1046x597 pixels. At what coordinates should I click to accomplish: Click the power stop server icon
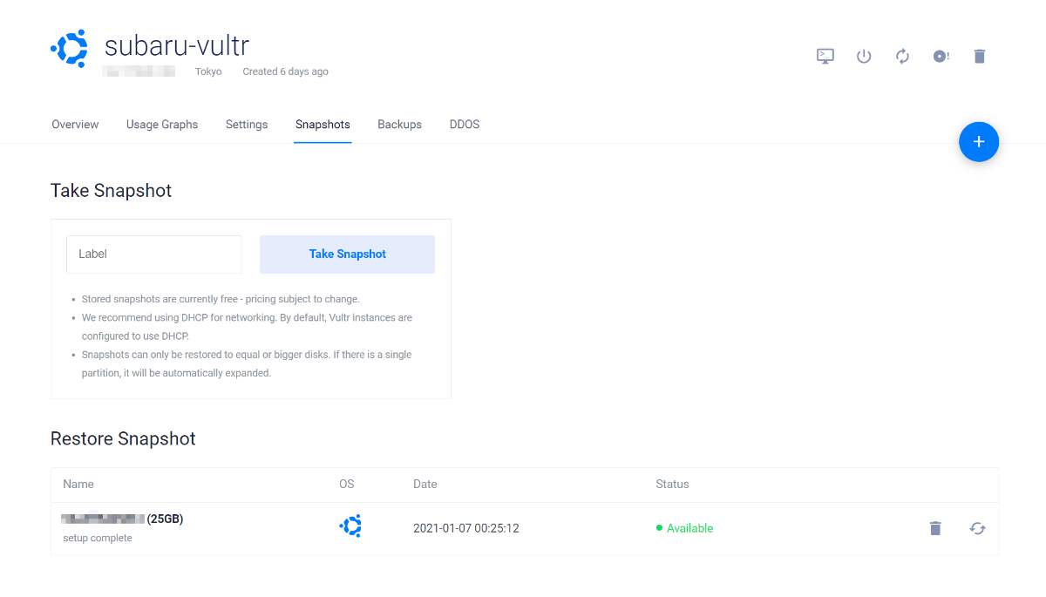coord(864,56)
